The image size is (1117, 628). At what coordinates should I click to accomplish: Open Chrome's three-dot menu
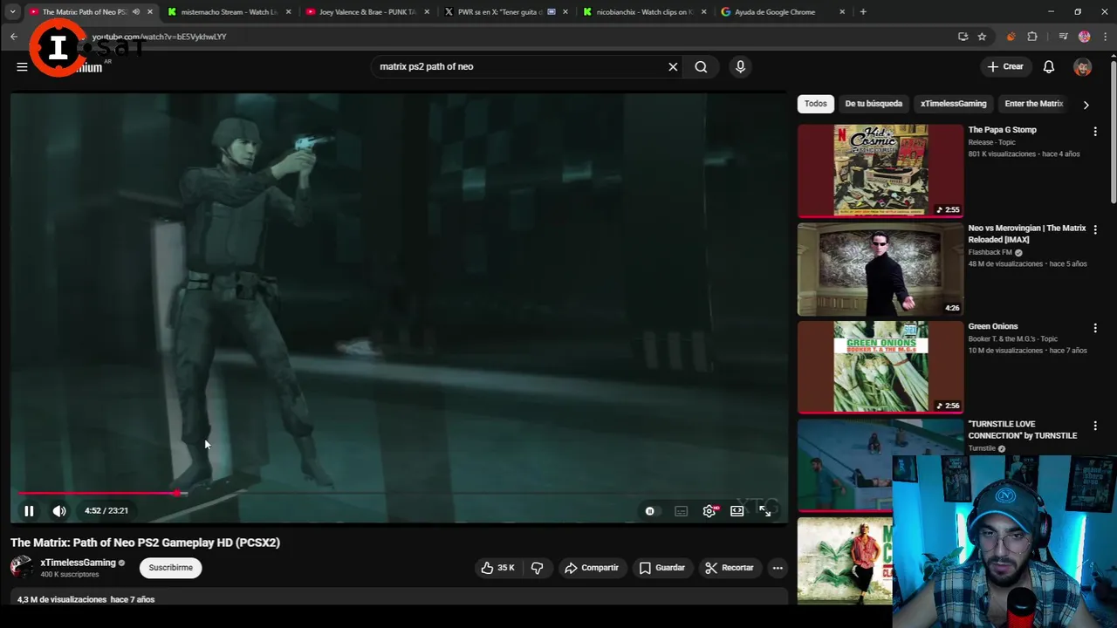(1106, 37)
